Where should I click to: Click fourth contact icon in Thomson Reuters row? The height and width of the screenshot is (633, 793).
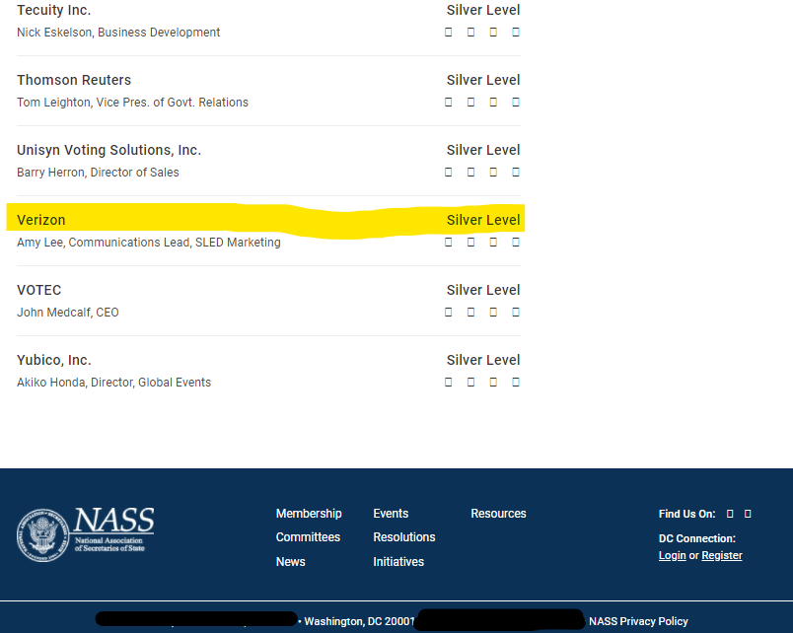515,103
